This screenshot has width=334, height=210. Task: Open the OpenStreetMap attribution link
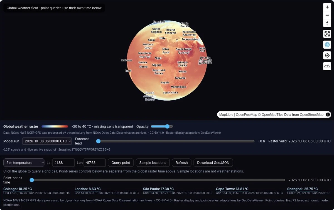312,114
